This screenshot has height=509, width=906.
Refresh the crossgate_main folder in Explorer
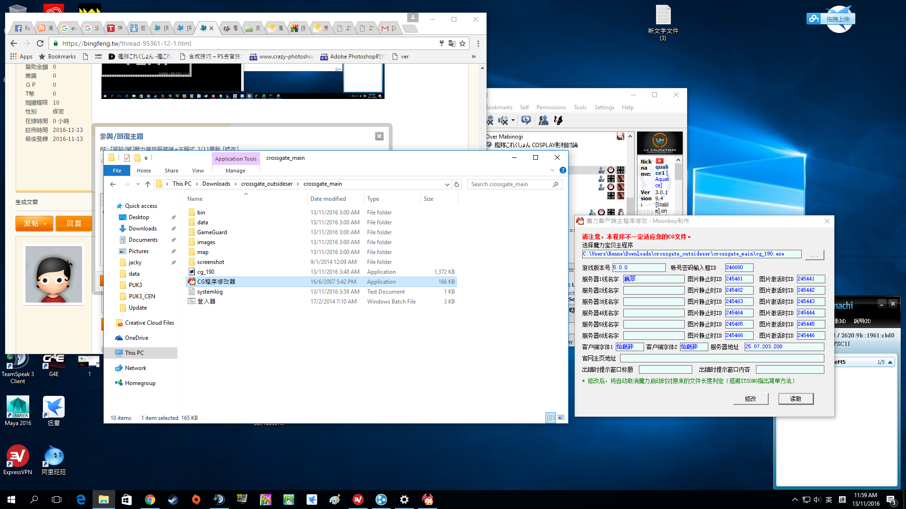457,184
